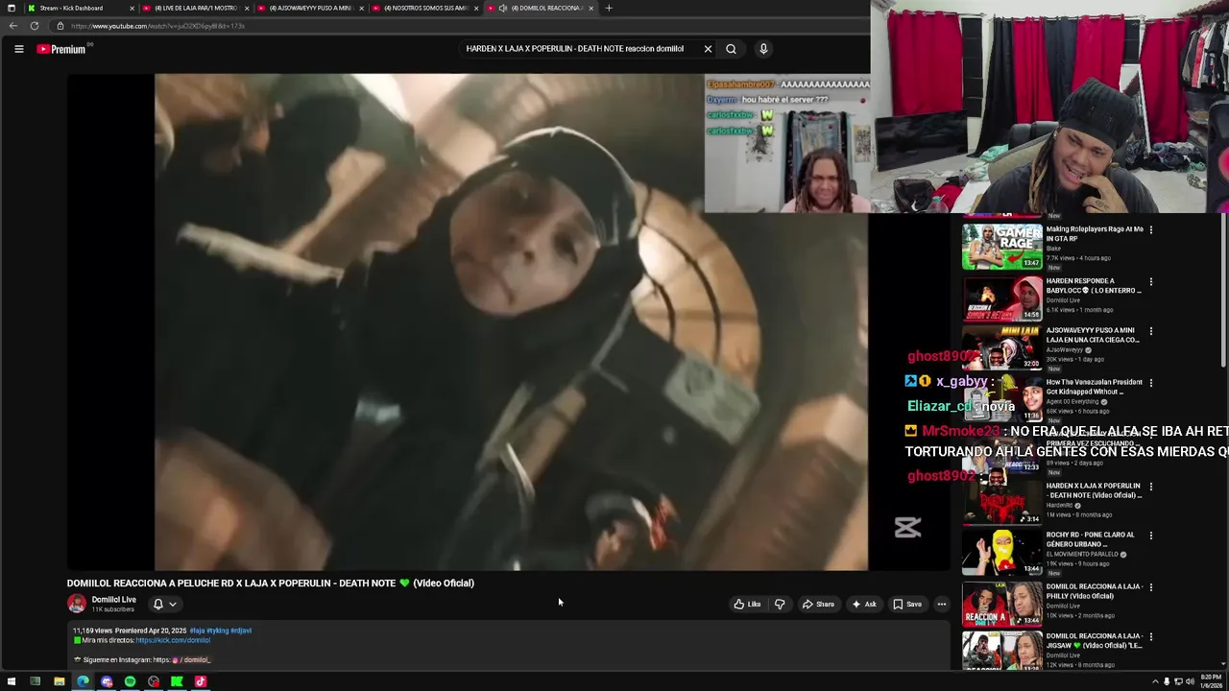Open the menu for LAJA - PHILLY video
The height and width of the screenshot is (691, 1229).
[x=1151, y=587]
